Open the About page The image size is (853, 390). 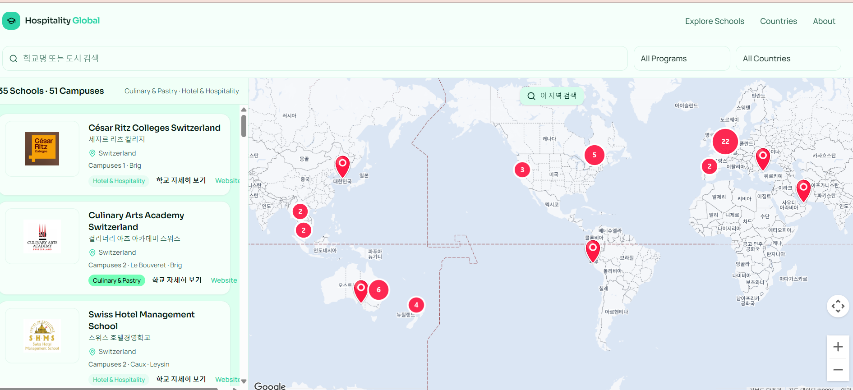click(824, 21)
